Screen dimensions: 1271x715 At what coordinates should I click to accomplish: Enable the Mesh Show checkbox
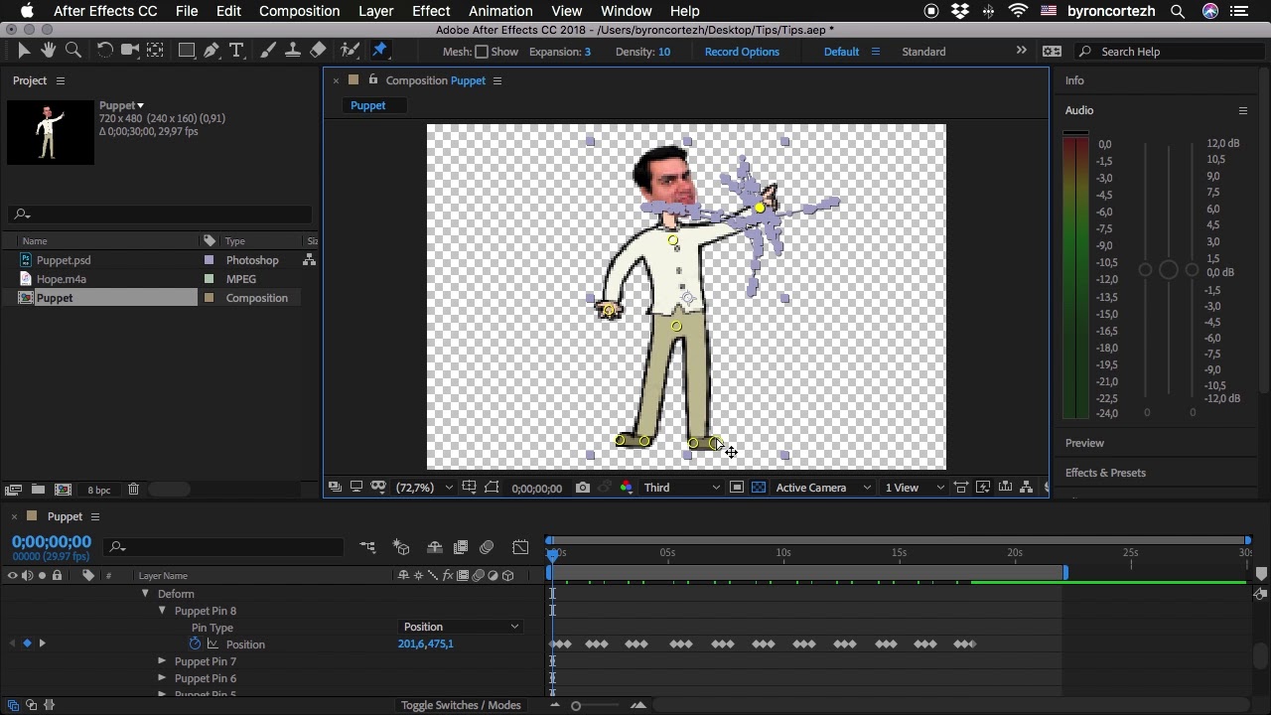482,52
